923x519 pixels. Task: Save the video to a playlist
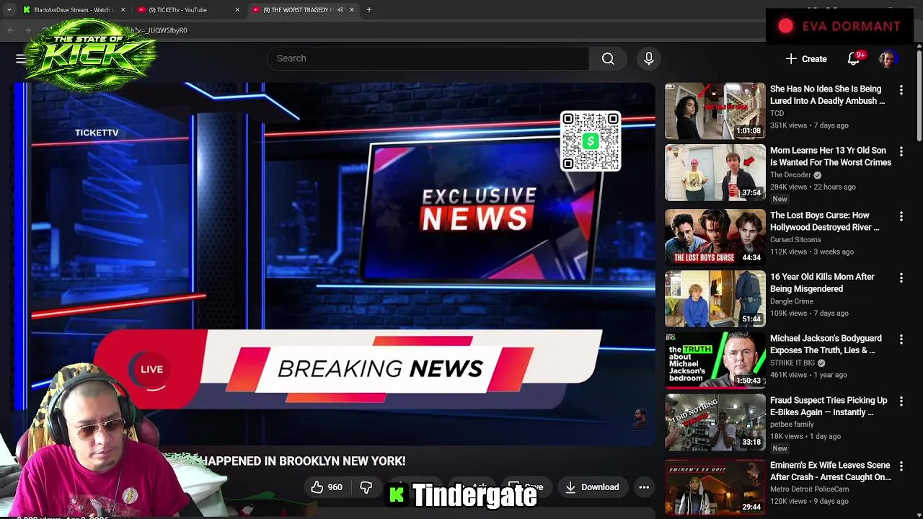[526, 487]
